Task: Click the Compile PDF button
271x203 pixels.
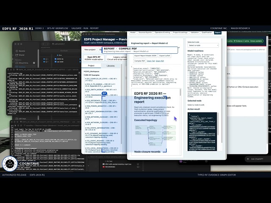Action: [139, 61]
